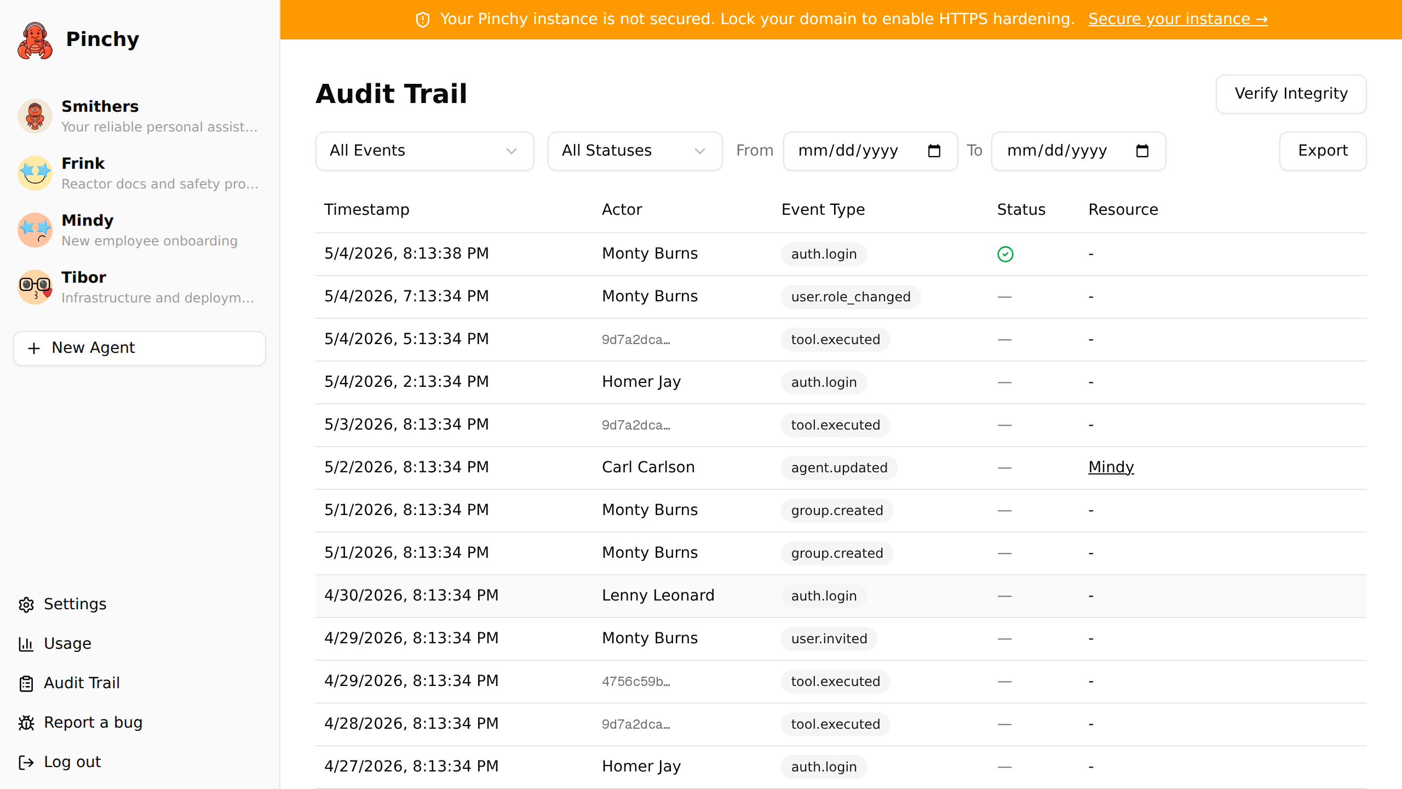
Task: Click actor ID 4756c59b…
Action: pos(636,681)
